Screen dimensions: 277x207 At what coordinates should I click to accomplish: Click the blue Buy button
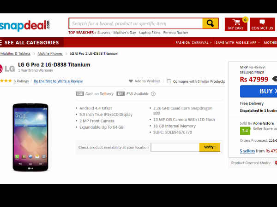click(259, 91)
